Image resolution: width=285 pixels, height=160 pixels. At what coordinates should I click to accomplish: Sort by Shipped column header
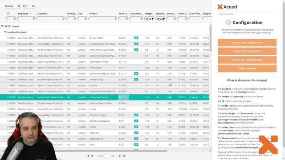(207, 14)
